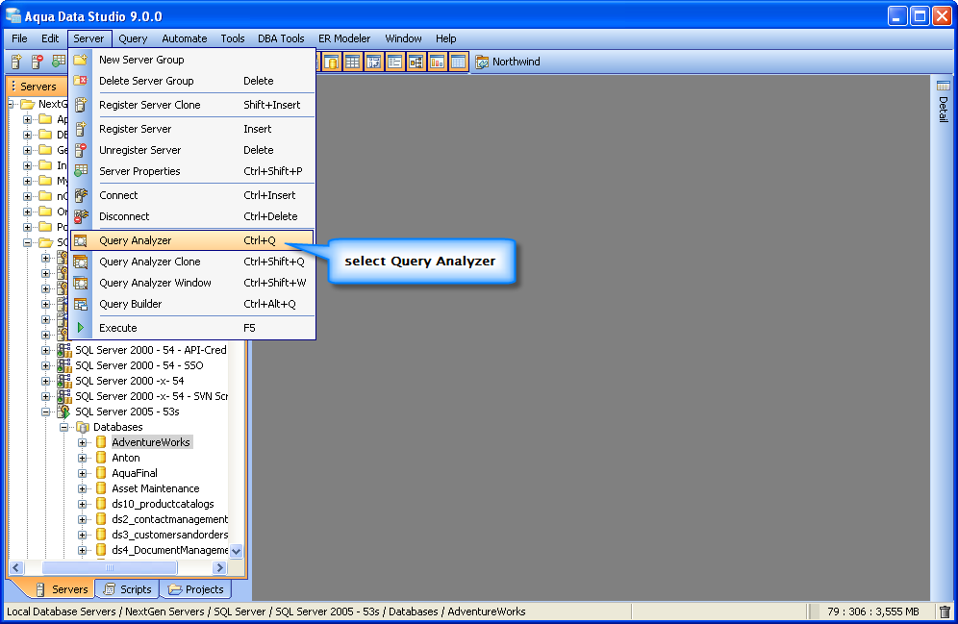This screenshot has width=958, height=624.
Task: Open the ER Modeler menu
Action: click(x=344, y=38)
